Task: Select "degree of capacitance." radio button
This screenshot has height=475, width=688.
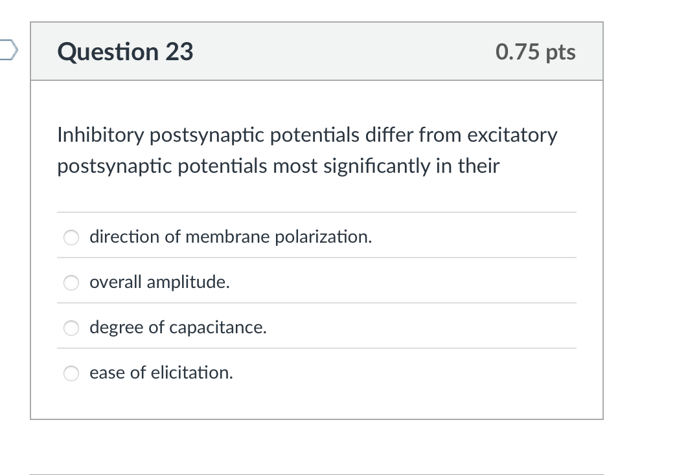Action: coord(71,328)
